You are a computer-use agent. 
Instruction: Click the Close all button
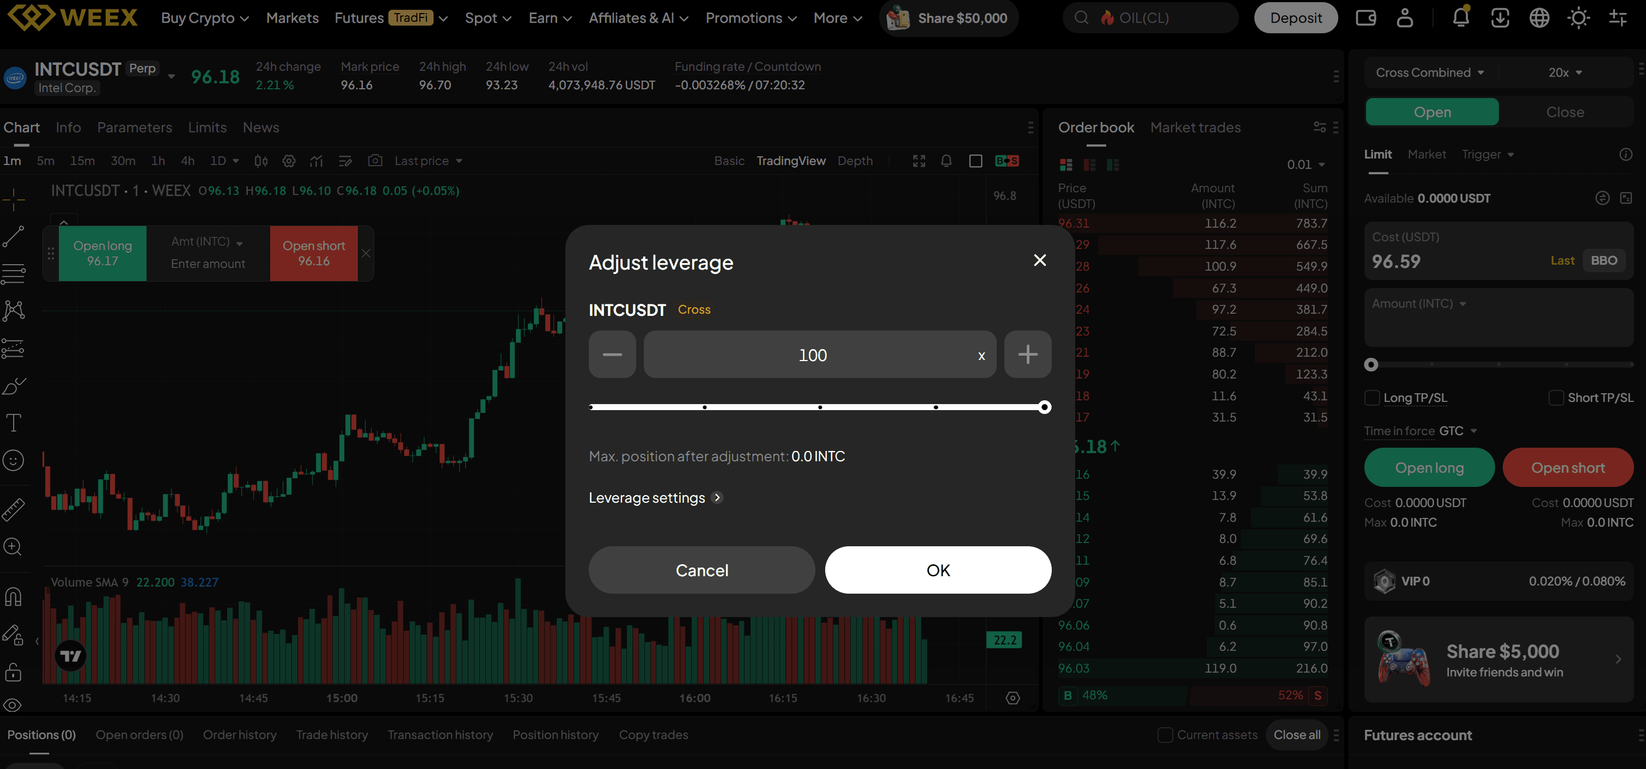point(1296,735)
